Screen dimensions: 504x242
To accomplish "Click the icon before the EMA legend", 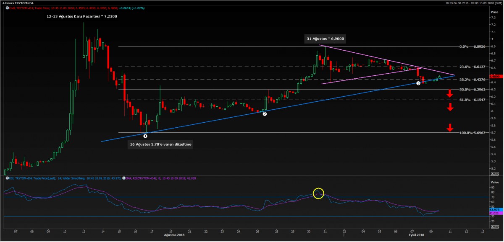I will click(123, 179).
